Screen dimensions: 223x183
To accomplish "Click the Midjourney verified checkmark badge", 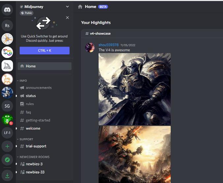I will pyautogui.click(x=21, y=7).
